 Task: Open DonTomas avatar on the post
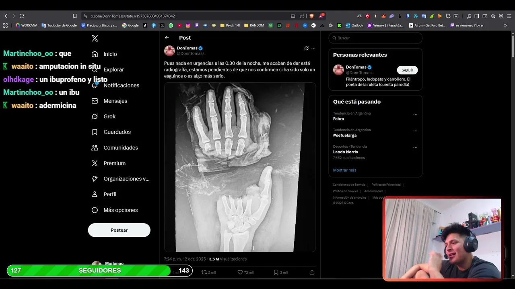(x=169, y=51)
